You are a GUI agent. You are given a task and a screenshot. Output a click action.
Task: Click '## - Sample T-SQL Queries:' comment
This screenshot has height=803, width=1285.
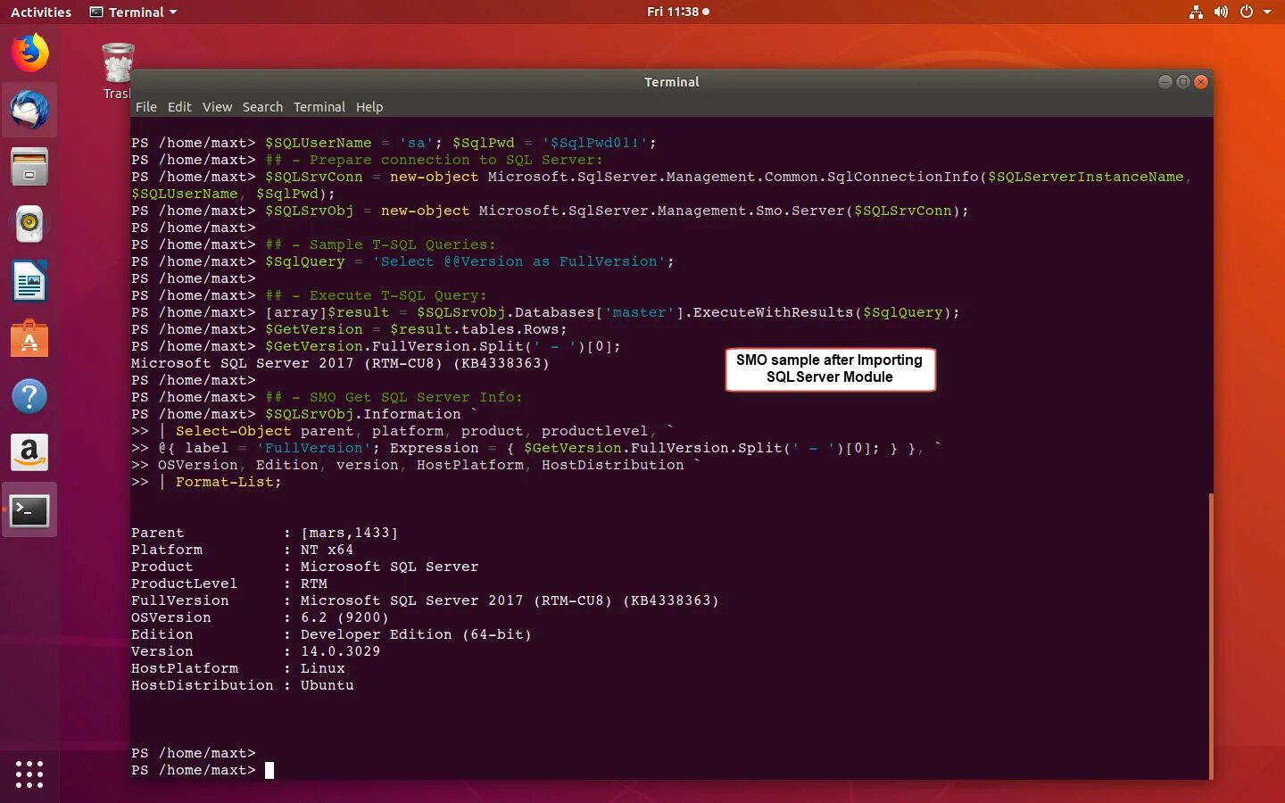click(x=380, y=244)
